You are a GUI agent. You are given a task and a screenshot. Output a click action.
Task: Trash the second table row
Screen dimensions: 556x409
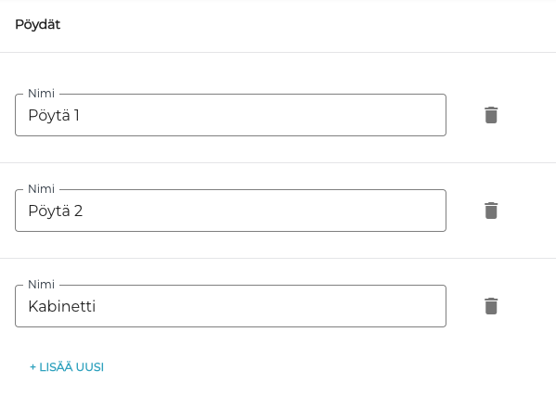pos(491,211)
